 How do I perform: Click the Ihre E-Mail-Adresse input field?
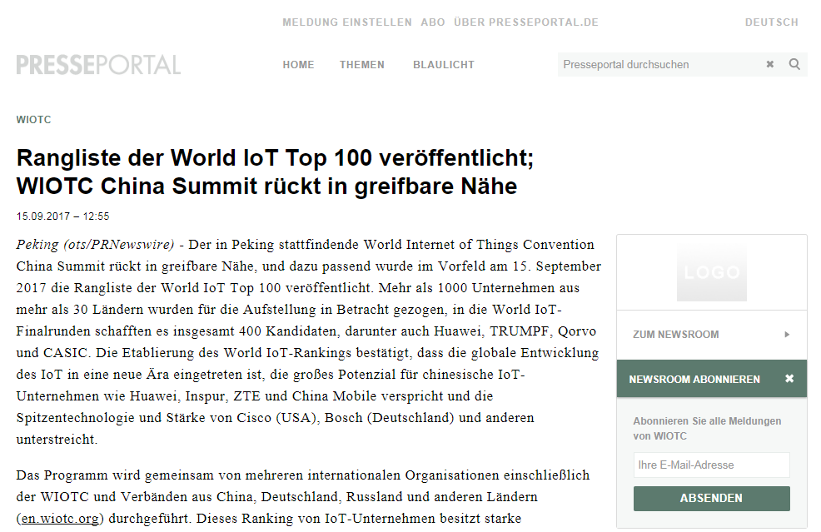(x=711, y=465)
